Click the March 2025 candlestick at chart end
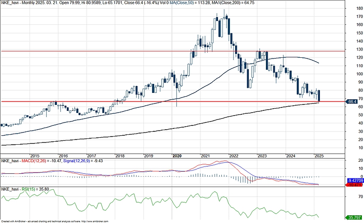 click(x=319, y=95)
